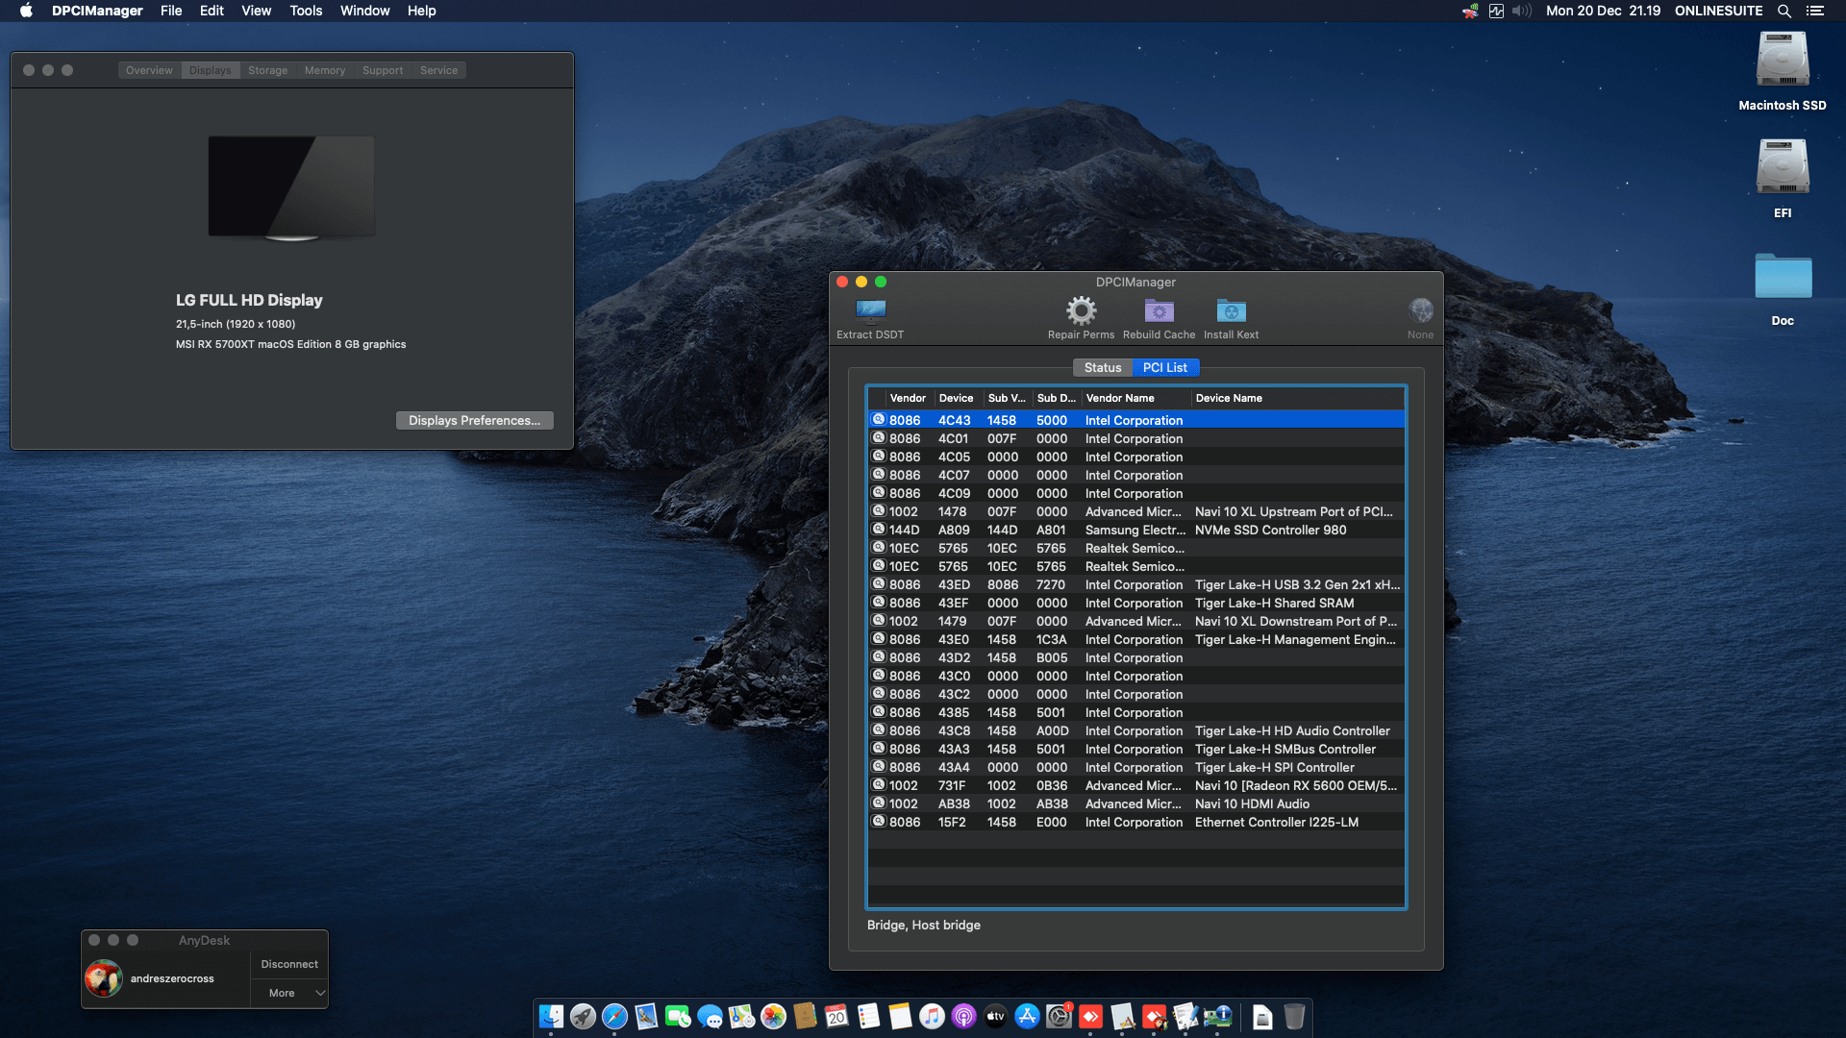Click the Repair Perms gear icon
The height and width of the screenshot is (1038, 1846).
(1081, 310)
